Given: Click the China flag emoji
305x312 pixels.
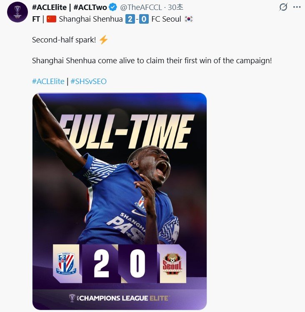Looking at the screenshot, I should tap(51, 19).
